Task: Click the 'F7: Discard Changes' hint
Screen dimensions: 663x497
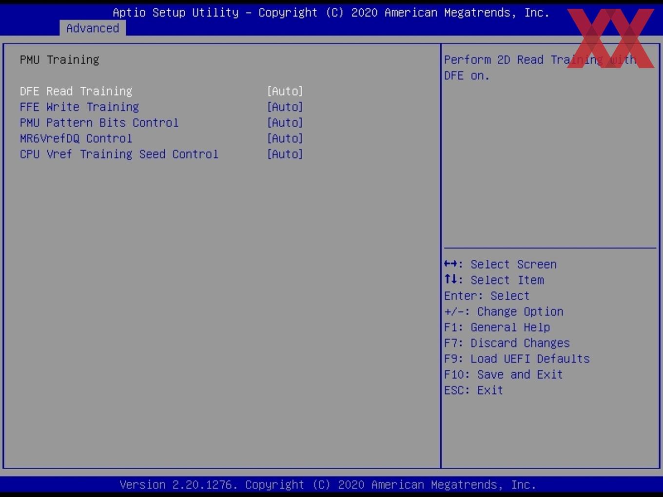Action: click(x=507, y=343)
